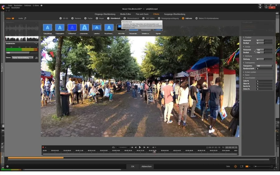The width and height of the screenshot is (280, 175).
Task: Click the Links % crop field
Action: tap(264, 81)
